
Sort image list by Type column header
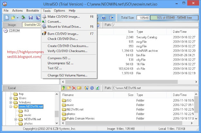pyautogui.click(x=151, y=32)
